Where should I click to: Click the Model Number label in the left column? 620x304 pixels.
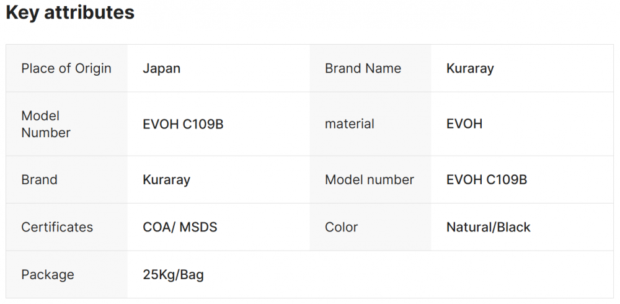pyautogui.click(x=46, y=124)
